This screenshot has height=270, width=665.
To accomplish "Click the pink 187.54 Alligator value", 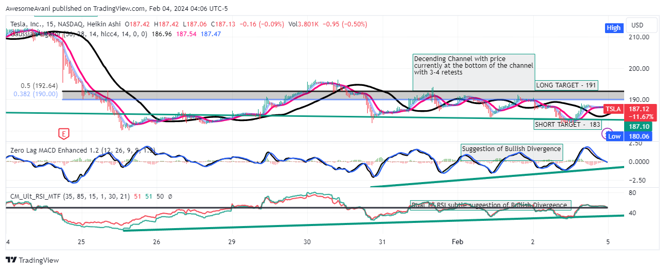I will (187, 34).
